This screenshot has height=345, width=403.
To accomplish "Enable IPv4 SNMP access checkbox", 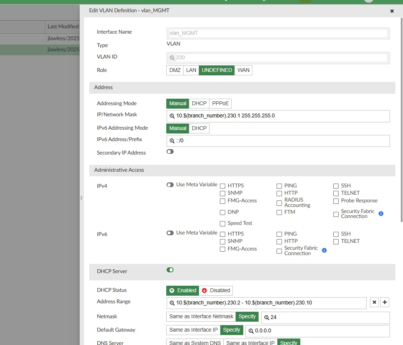I will [x=223, y=193].
